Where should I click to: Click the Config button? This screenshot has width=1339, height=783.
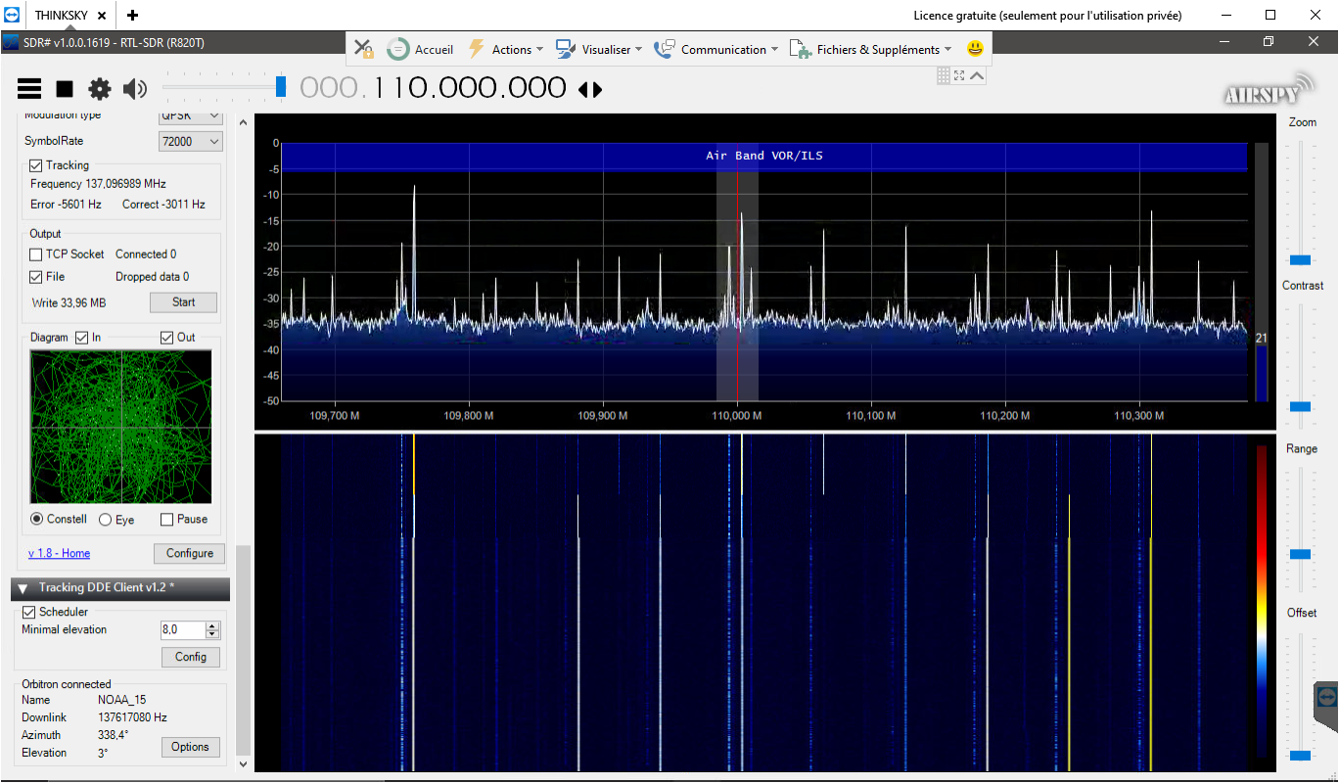pos(191,657)
